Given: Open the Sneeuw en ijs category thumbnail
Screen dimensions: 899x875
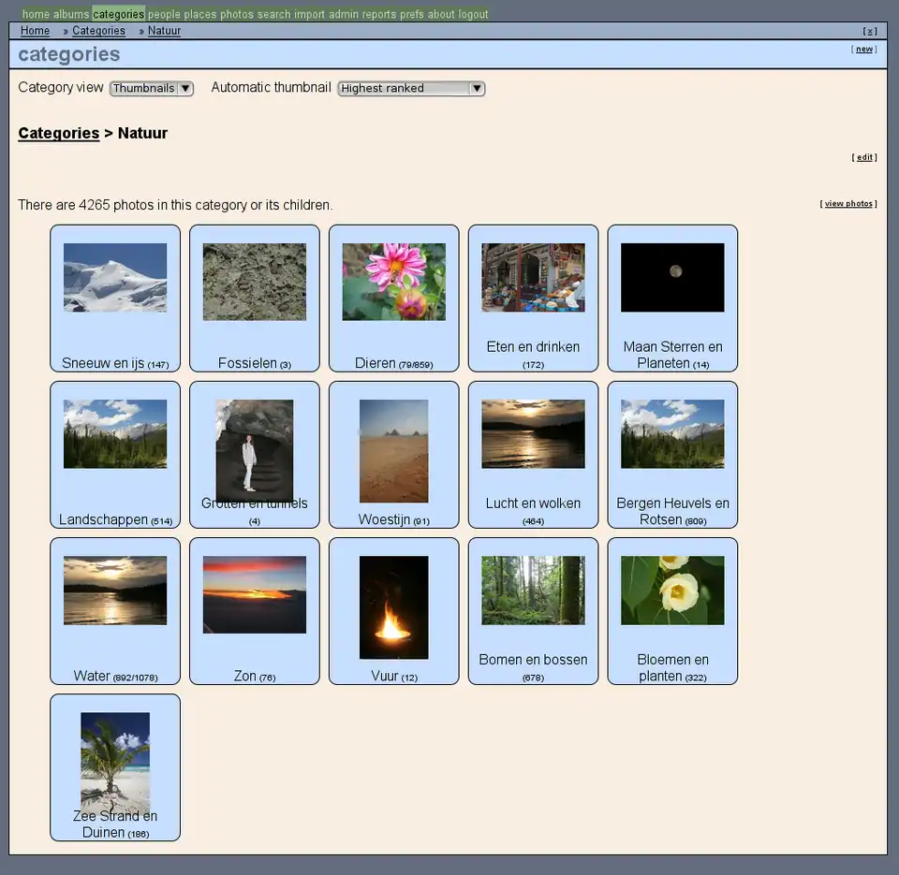Looking at the screenshot, I should (x=115, y=276).
